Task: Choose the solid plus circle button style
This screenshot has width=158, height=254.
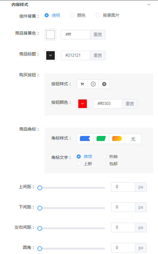Action: [x=104, y=84]
